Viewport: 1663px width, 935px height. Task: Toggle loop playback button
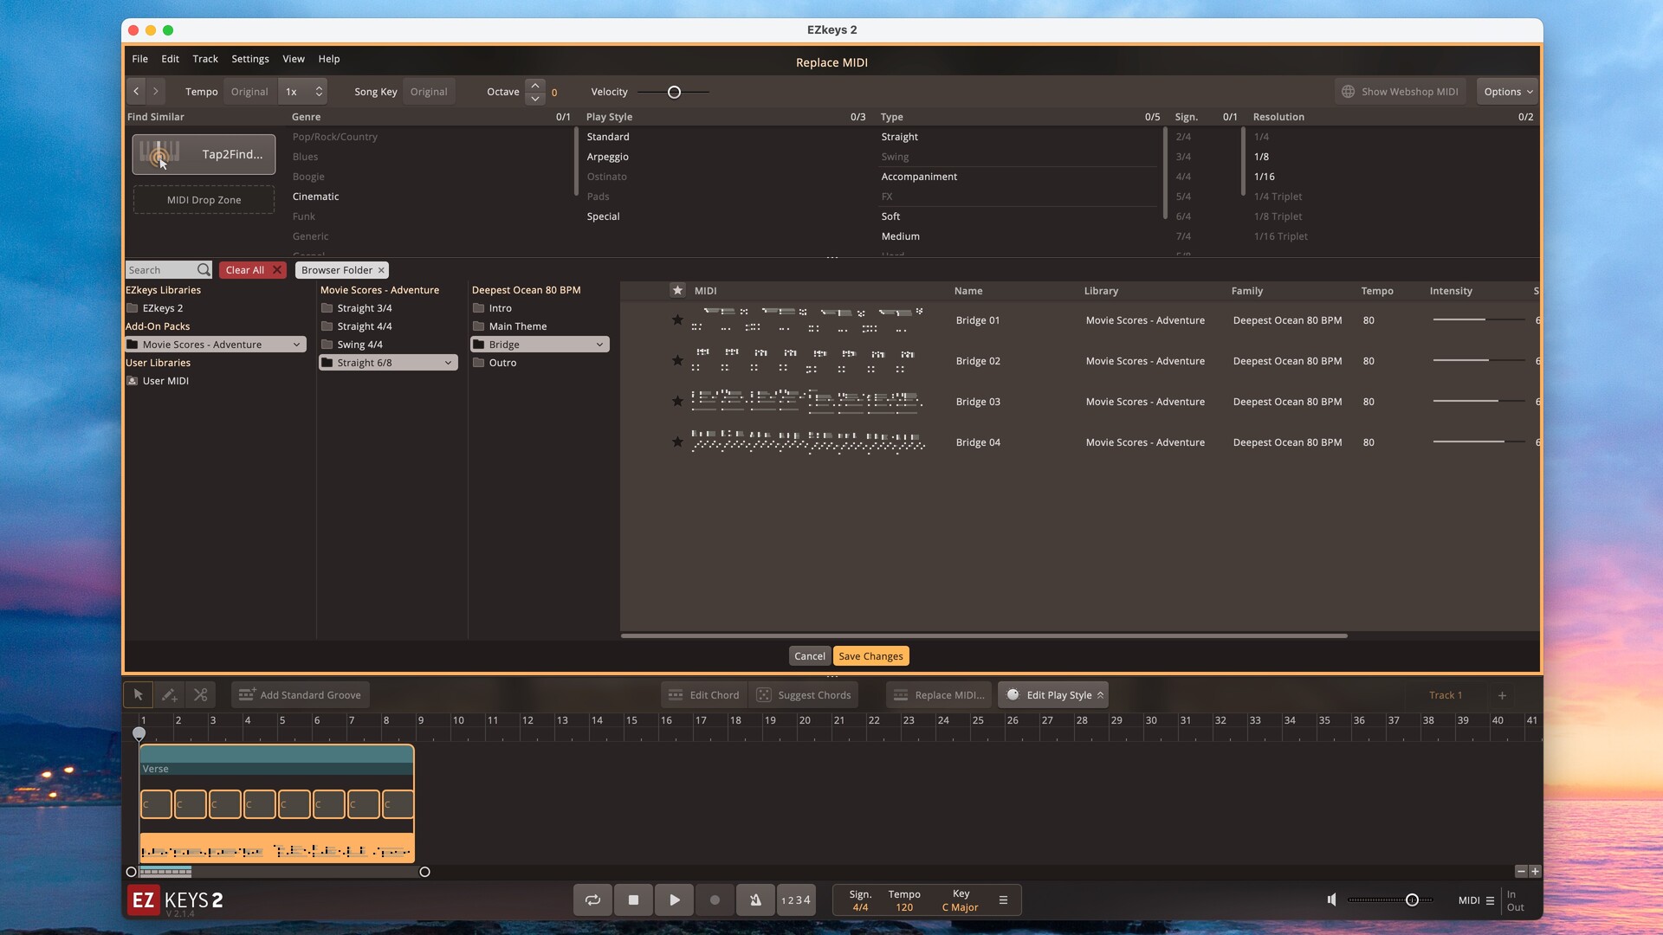click(592, 900)
